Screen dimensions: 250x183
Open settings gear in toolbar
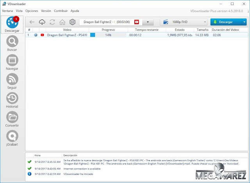tap(72, 22)
